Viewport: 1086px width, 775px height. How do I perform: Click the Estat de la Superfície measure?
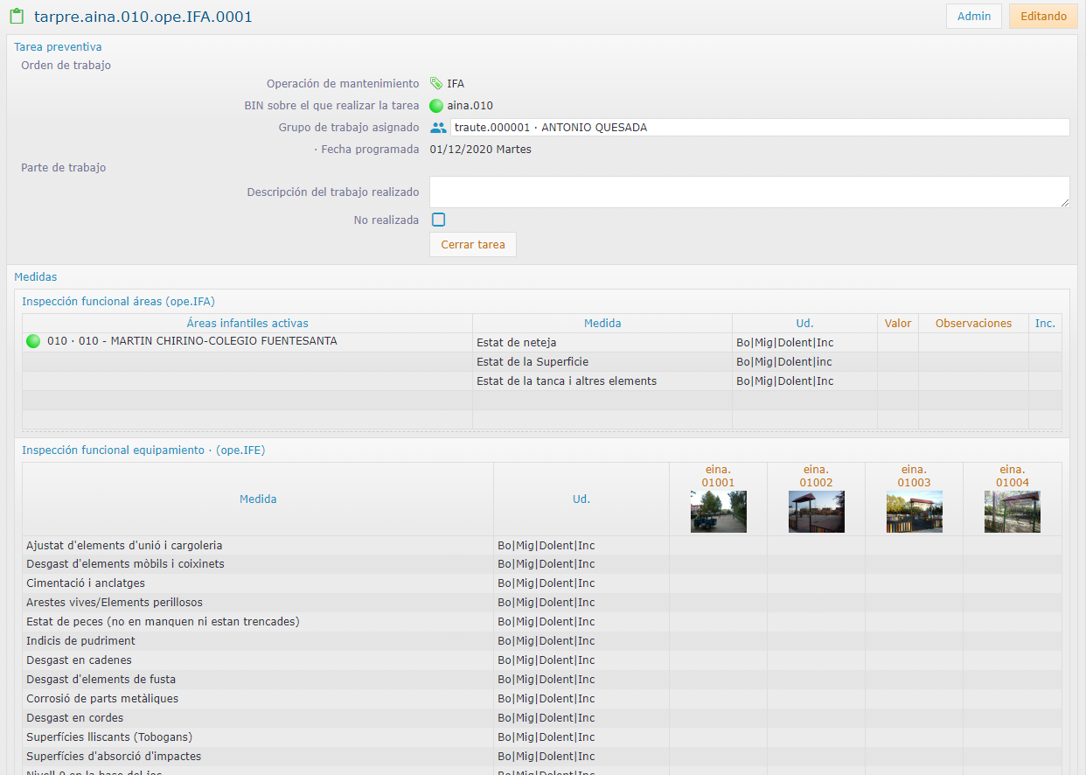click(532, 362)
